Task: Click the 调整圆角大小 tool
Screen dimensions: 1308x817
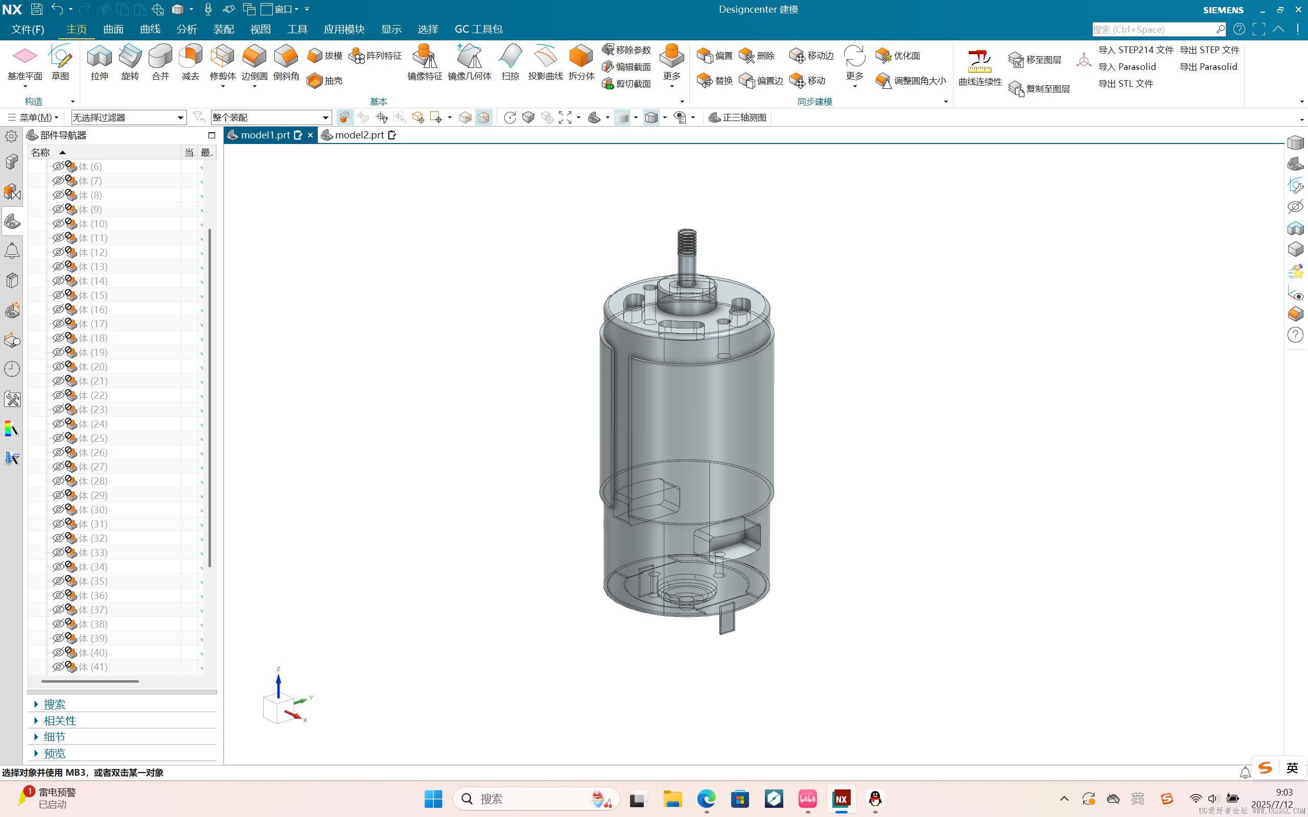Action: click(910, 81)
